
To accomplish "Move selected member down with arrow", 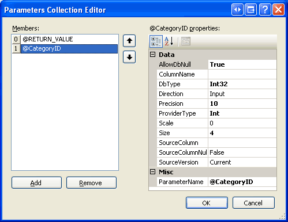I will pos(129,57).
